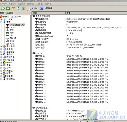Select the CPU #16 row
This screenshot has width=127, height=122.
pos(80,102)
